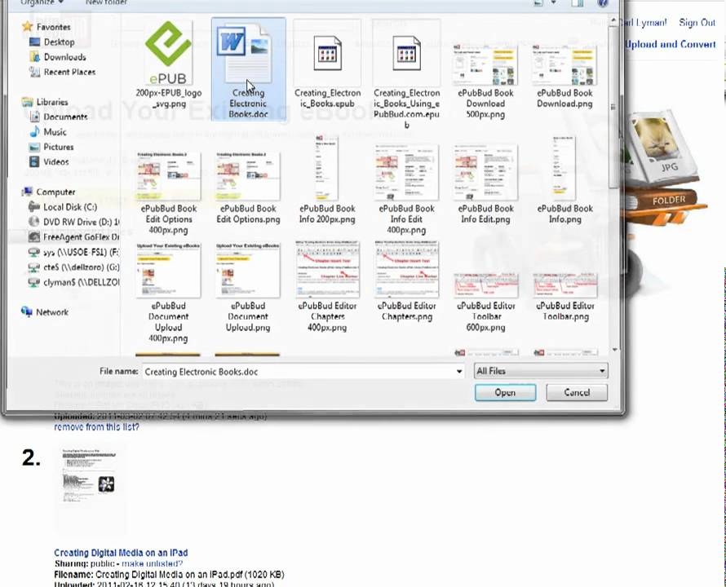Open Downloads in Favorites
726x587 pixels.
click(x=64, y=57)
